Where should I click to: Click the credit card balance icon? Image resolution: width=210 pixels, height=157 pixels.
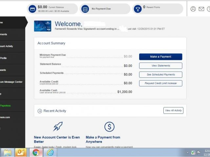point(32,9)
